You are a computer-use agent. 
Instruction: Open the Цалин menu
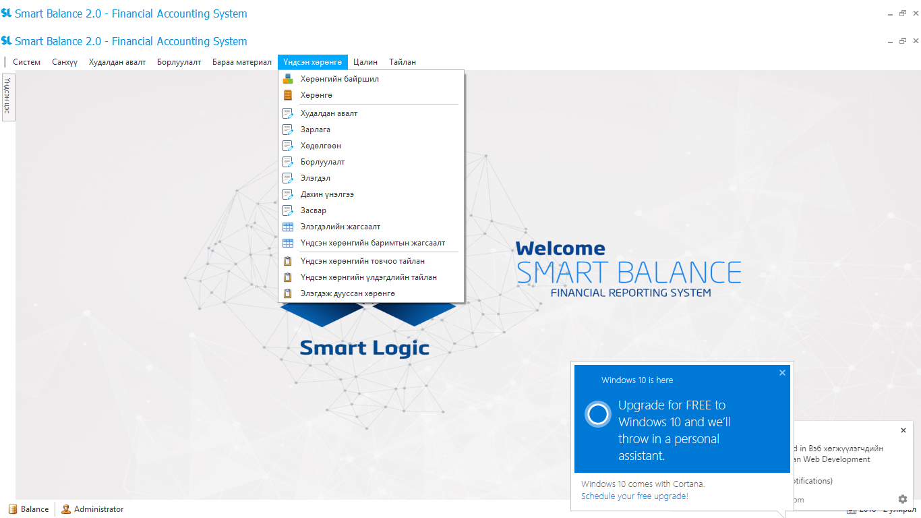click(x=365, y=62)
